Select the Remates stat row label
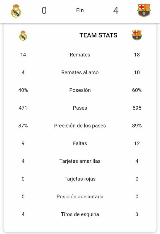 80,55
